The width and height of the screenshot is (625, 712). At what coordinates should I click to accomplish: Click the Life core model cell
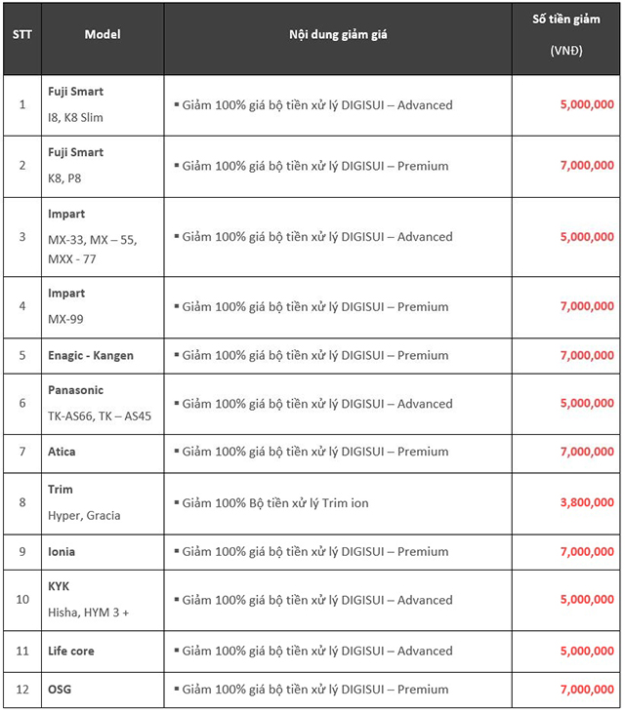(103, 652)
